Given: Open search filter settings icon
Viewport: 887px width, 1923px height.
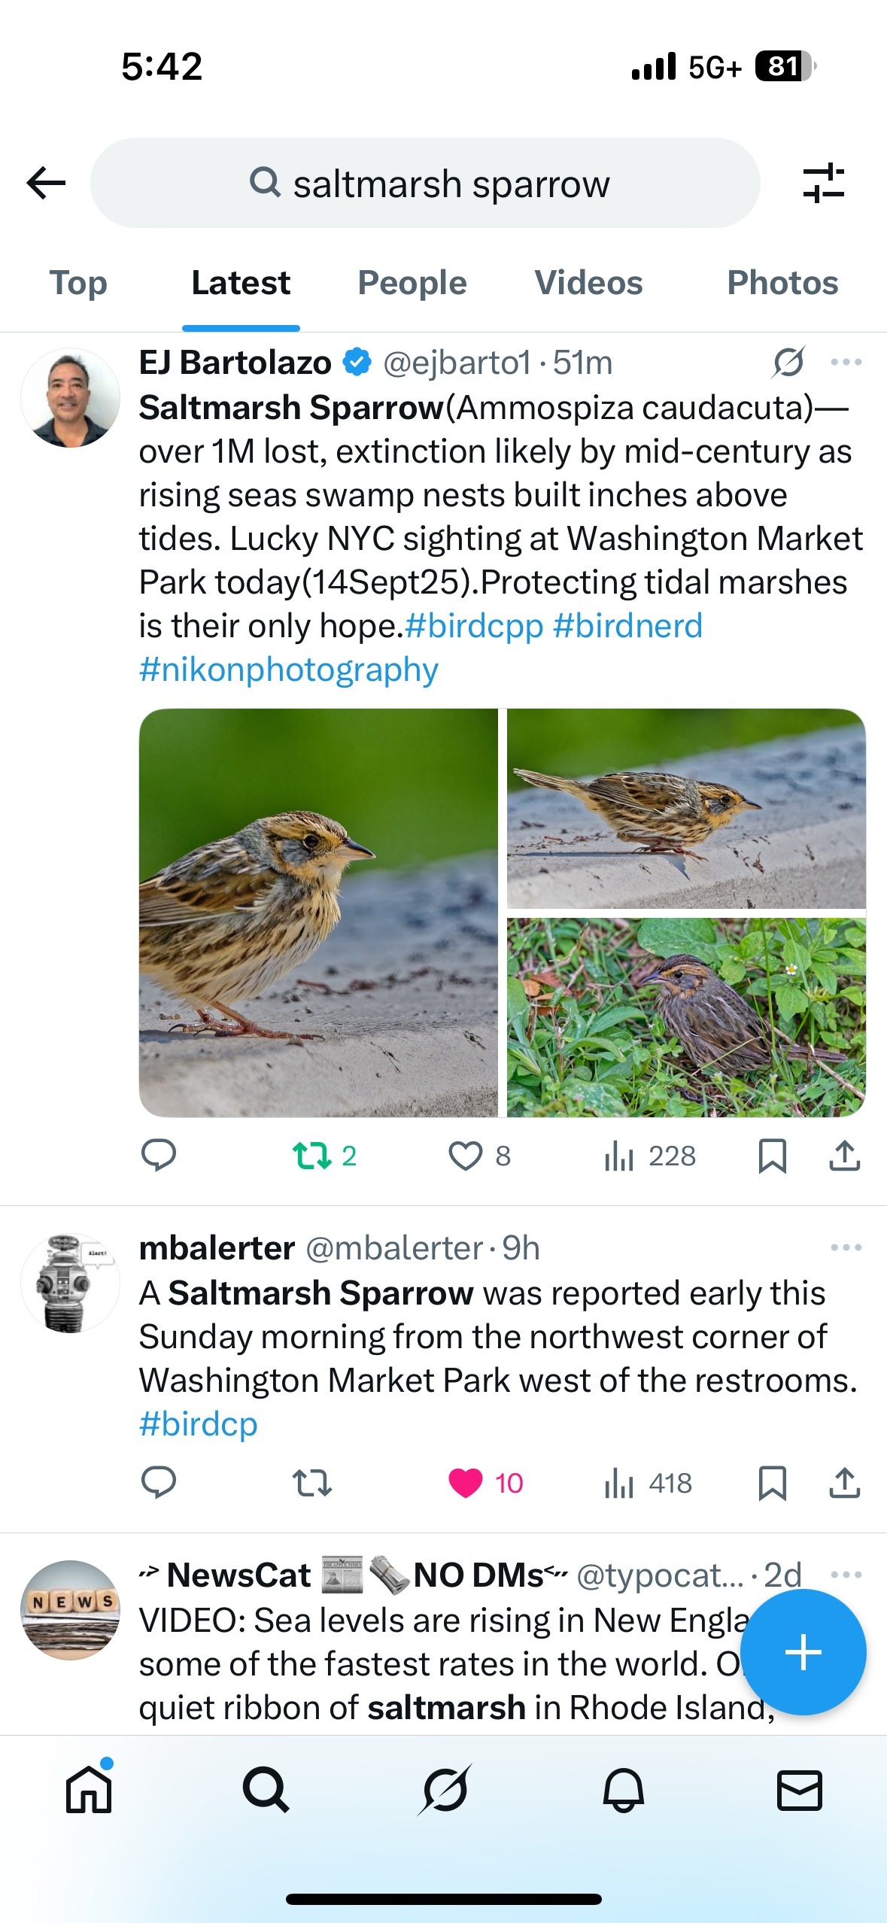Looking at the screenshot, I should 824,183.
